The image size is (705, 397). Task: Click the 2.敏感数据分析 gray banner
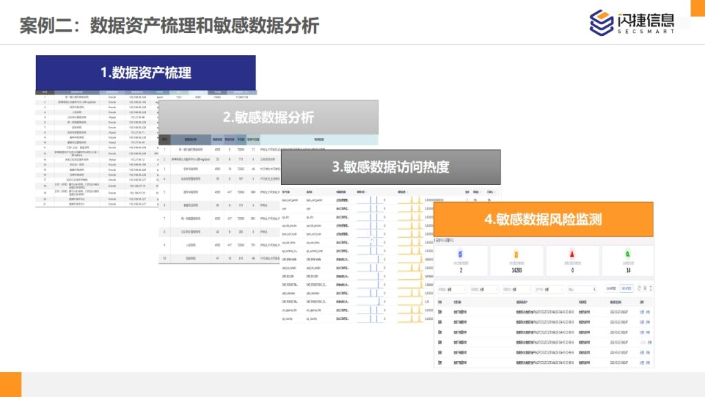tap(269, 117)
